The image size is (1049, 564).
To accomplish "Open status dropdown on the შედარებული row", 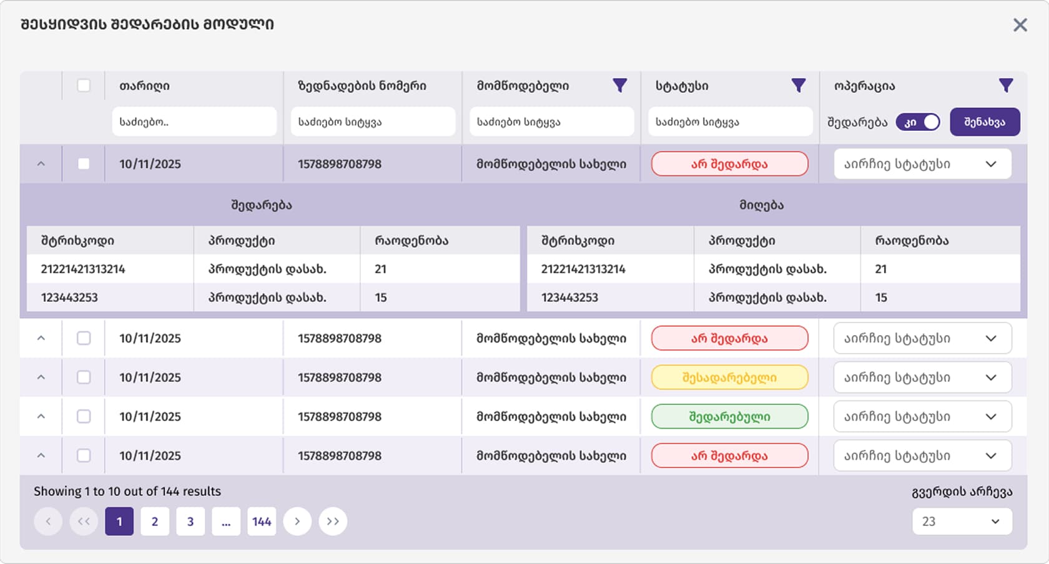I will point(922,416).
